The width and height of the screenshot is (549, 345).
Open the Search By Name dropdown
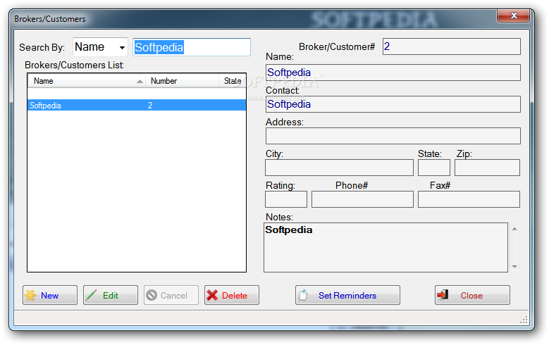coord(101,47)
